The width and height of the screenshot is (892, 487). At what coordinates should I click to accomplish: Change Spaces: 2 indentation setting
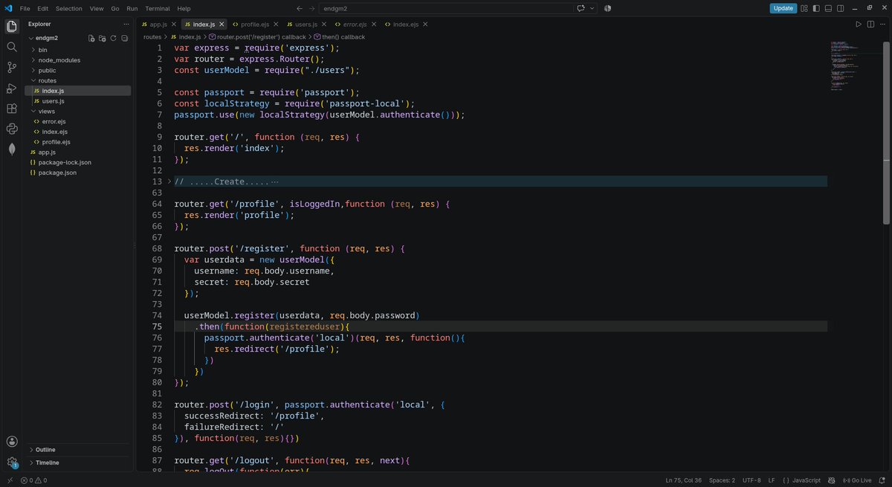click(722, 480)
